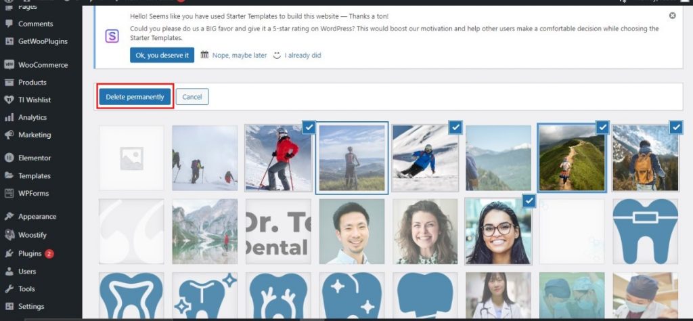The height and width of the screenshot is (321, 693).
Task: Select the curly-haired woman portrait thumbnail
Action: [425, 231]
